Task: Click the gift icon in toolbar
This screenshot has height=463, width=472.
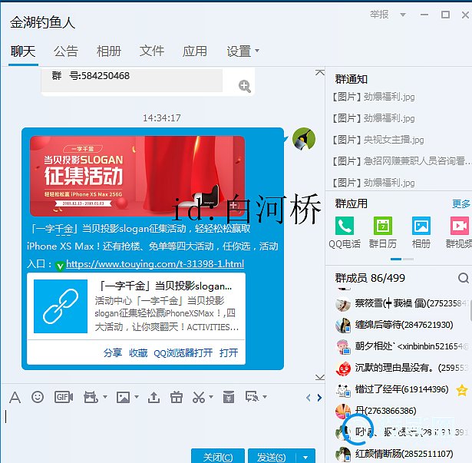Action: pyautogui.click(x=177, y=397)
